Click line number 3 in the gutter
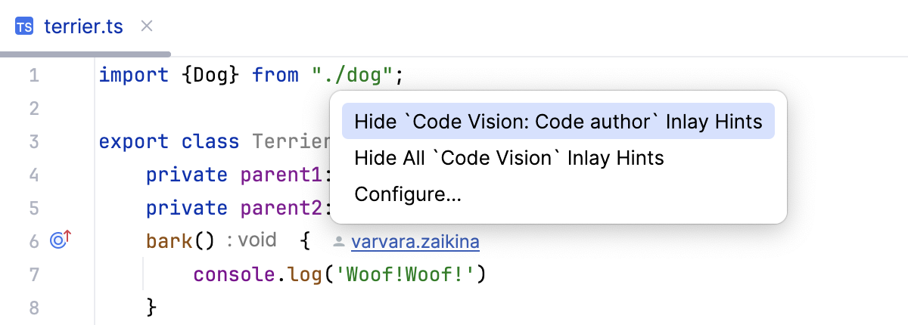908x325 pixels. click(x=34, y=141)
